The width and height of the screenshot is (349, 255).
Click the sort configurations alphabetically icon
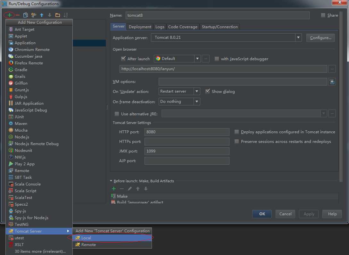click(x=66, y=15)
